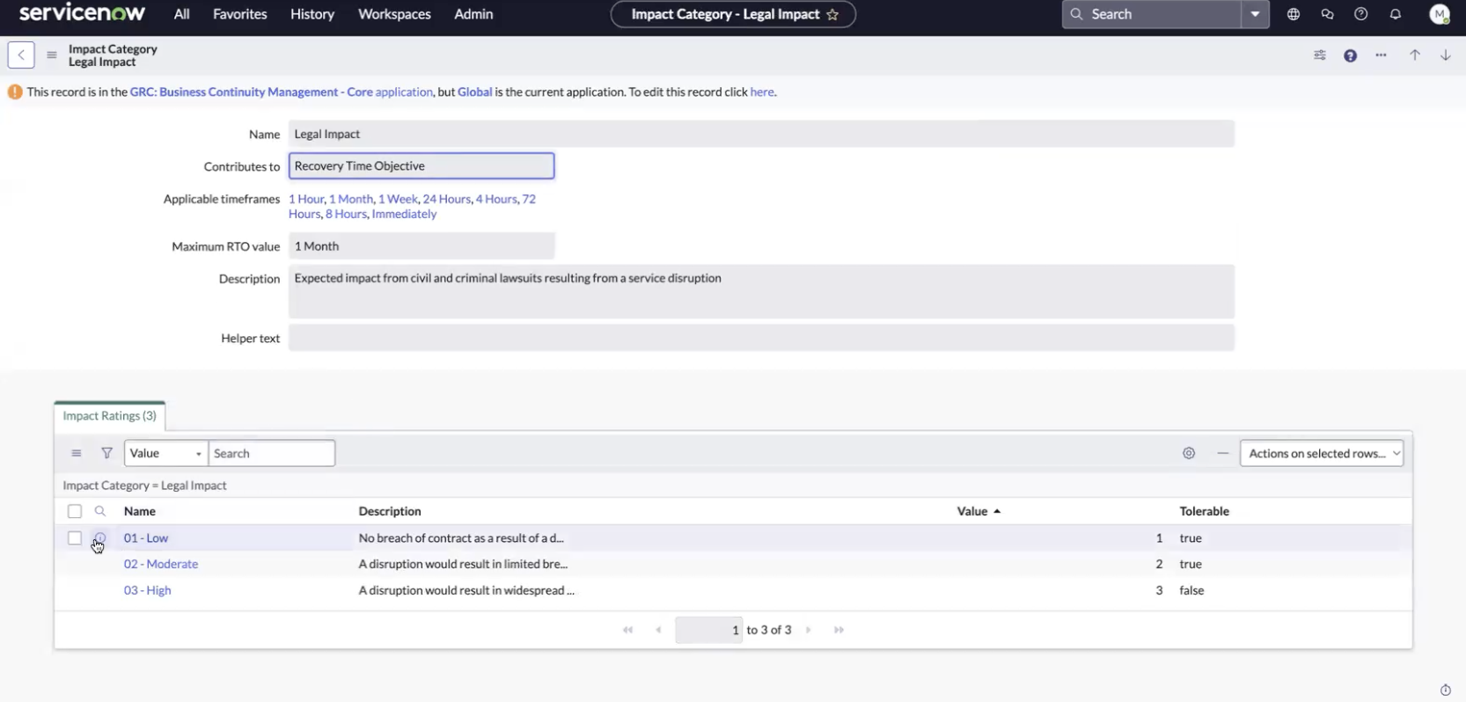Image resolution: width=1466 pixels, height=702 pixels.
Task: Click the blue form help icon
Action: 1350,55
